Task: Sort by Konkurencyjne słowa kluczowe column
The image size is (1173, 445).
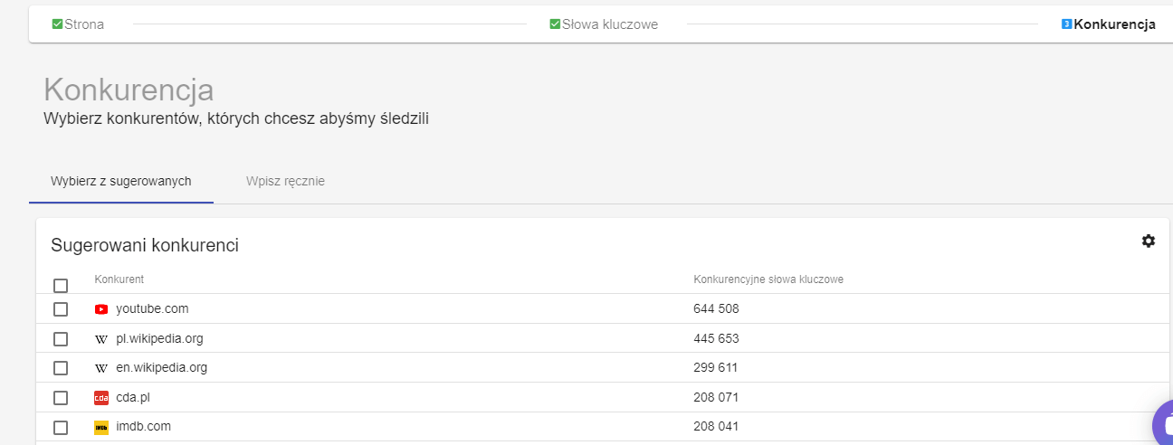Action: (x=768, y=279)
